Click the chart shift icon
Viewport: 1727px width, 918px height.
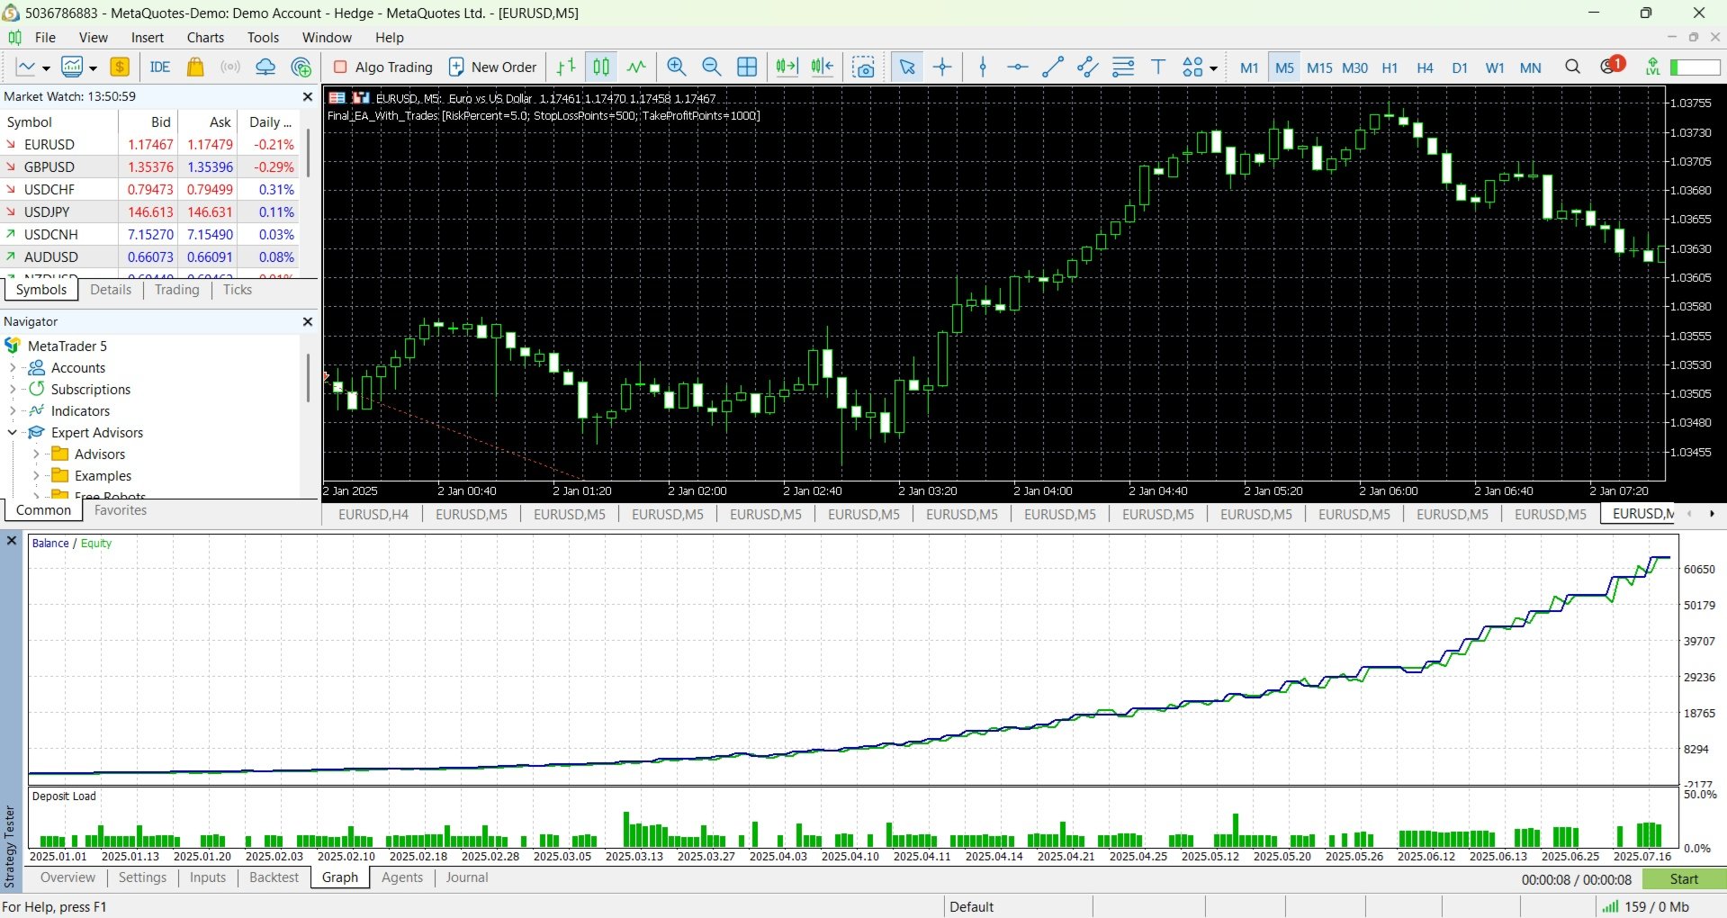tap(822, 67)
